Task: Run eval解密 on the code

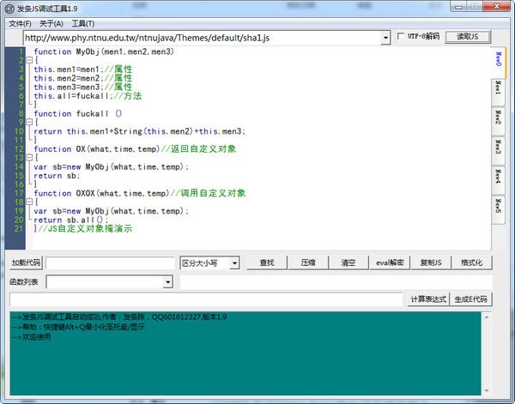Action: (x=389, y=262)
